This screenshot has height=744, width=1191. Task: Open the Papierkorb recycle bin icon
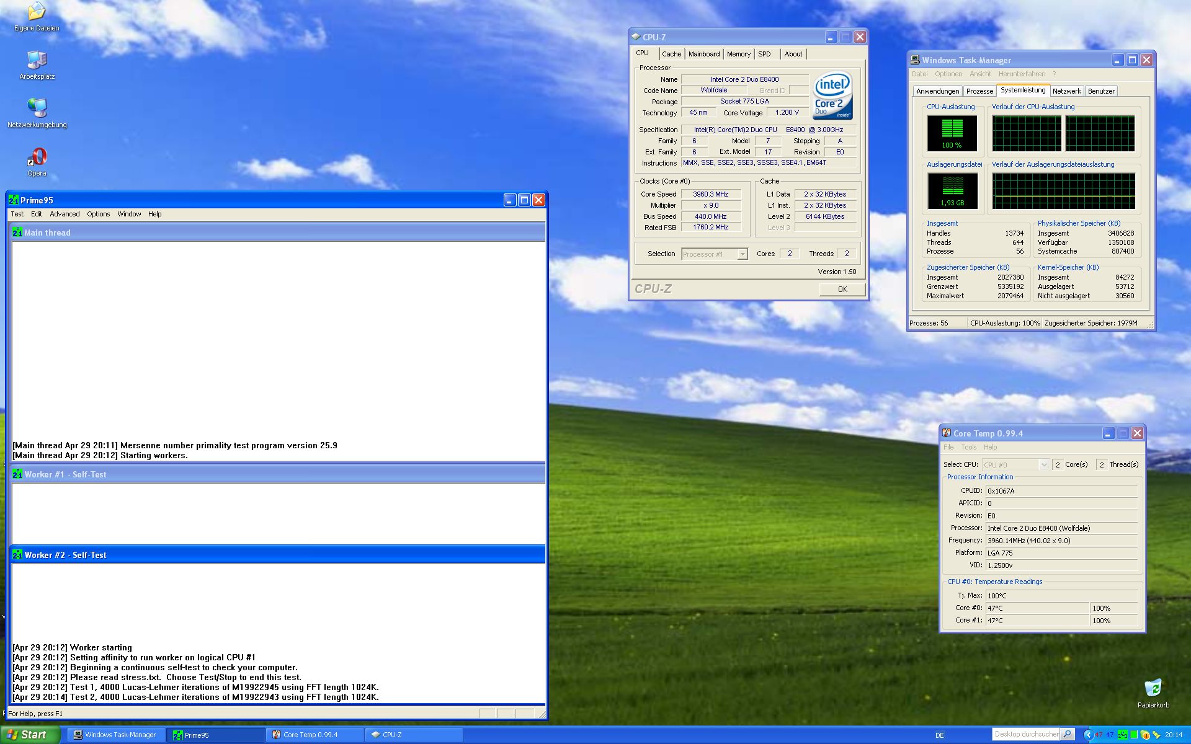coord(1153,689)
